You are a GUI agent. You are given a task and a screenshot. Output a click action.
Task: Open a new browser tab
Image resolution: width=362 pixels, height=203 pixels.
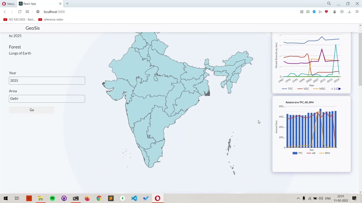(67, 4)
